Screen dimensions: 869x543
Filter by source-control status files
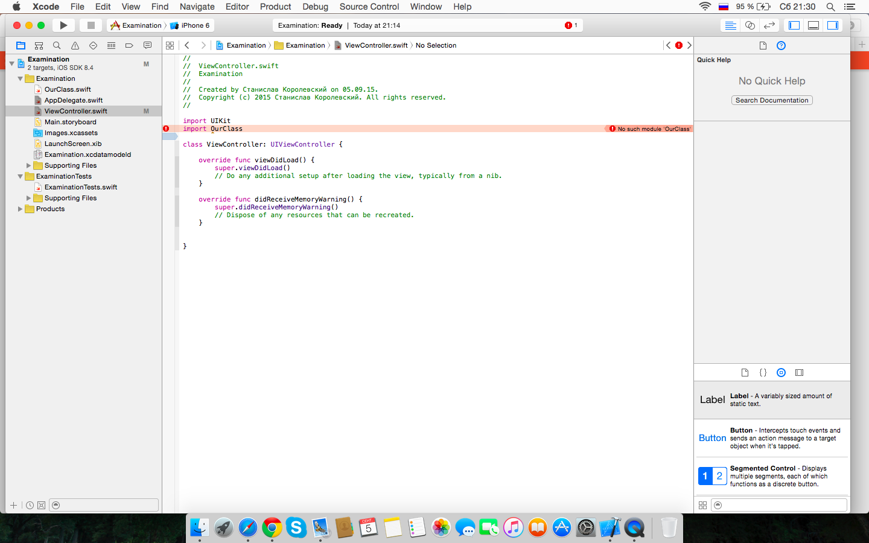[41, 505]
